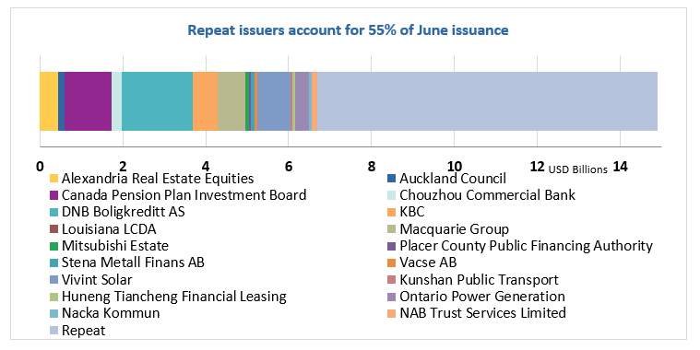Click the NAB Trust Services Limited legend swatch
The image size is (700, 350).
tap(392, 313)
